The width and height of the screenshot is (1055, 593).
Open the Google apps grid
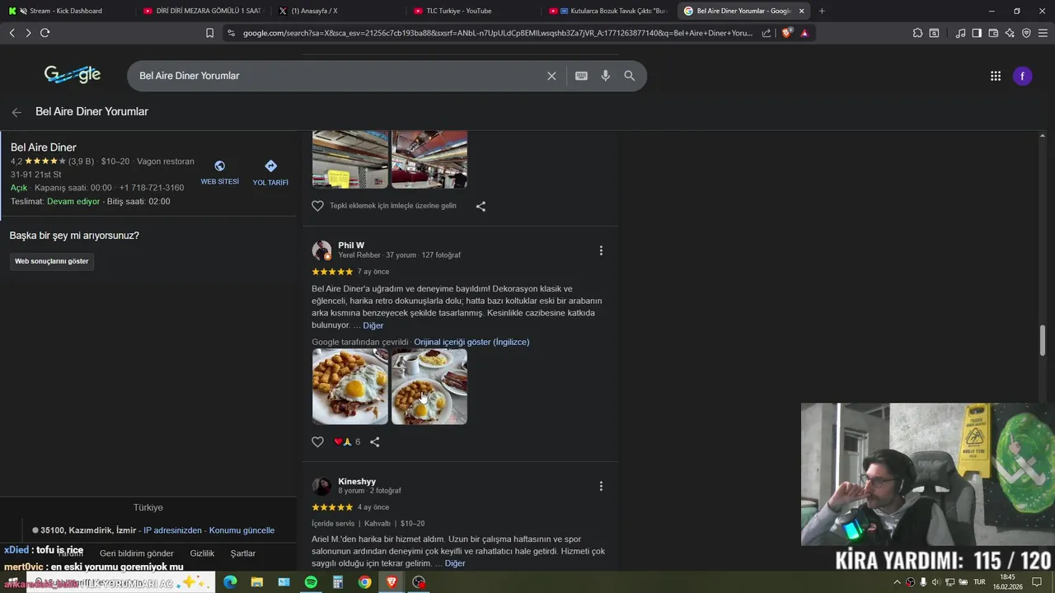[996, 76]
